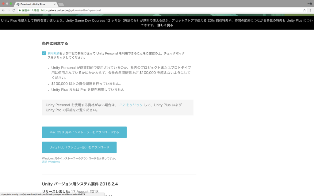
Task: Bookmark this page with the star icon
Action: pos(304,10)
